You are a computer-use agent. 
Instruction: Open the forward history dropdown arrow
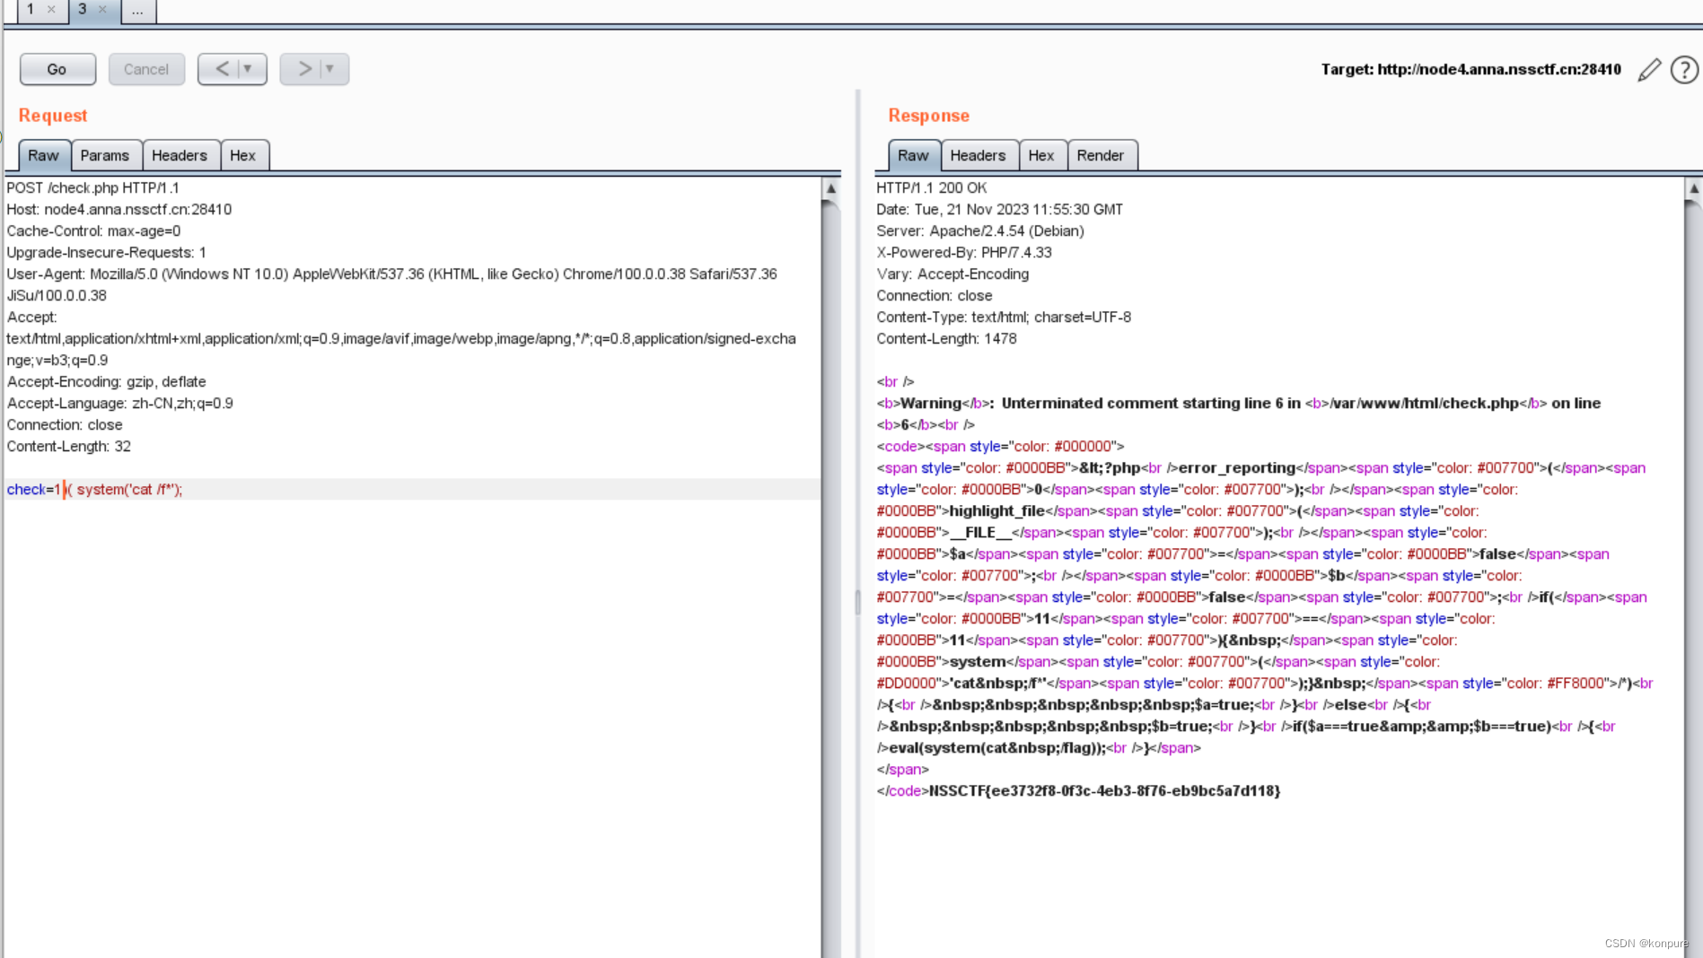(329, 69)
